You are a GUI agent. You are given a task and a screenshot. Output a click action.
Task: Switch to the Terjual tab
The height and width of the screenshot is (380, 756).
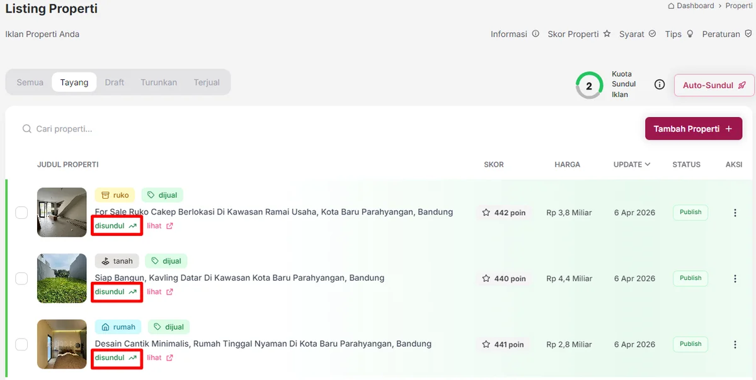click(207, 82)
